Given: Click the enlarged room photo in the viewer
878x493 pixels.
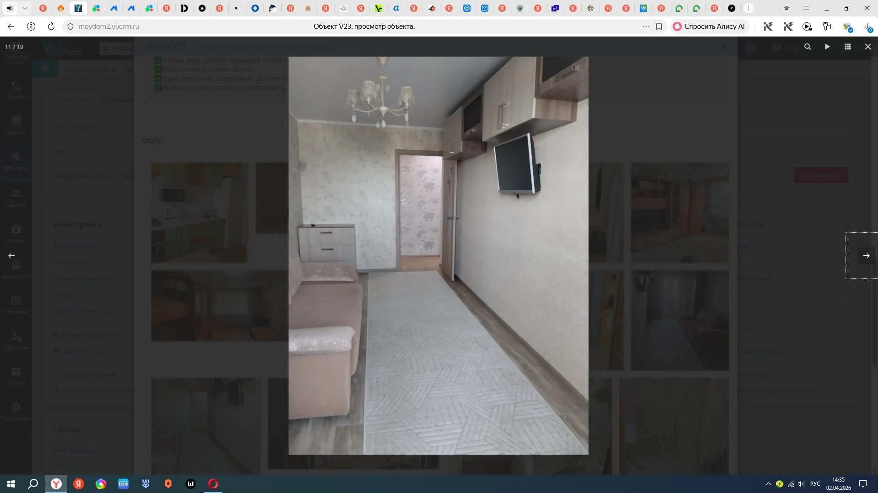Looking at the screenshot, I should [x=438, y=256].
